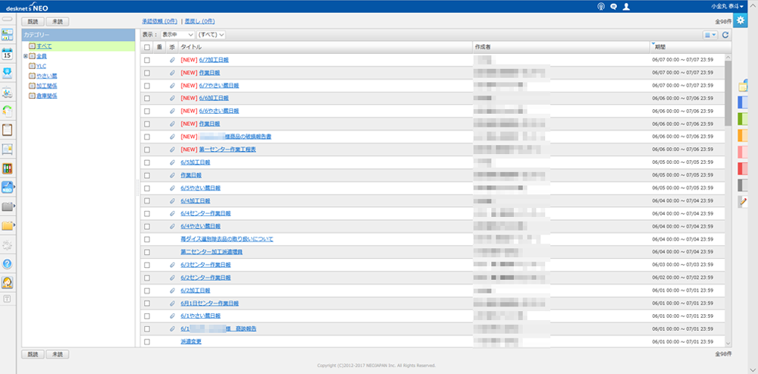Open the 承認依頼 (0件) link
This screenshot has width=758, height=374.
[160, 21]
